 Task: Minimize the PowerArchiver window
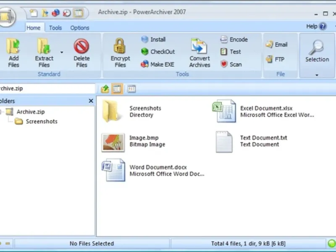pos(316,14)
